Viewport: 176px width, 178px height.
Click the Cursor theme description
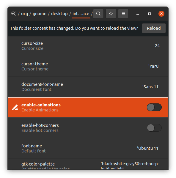pos(35,69)
